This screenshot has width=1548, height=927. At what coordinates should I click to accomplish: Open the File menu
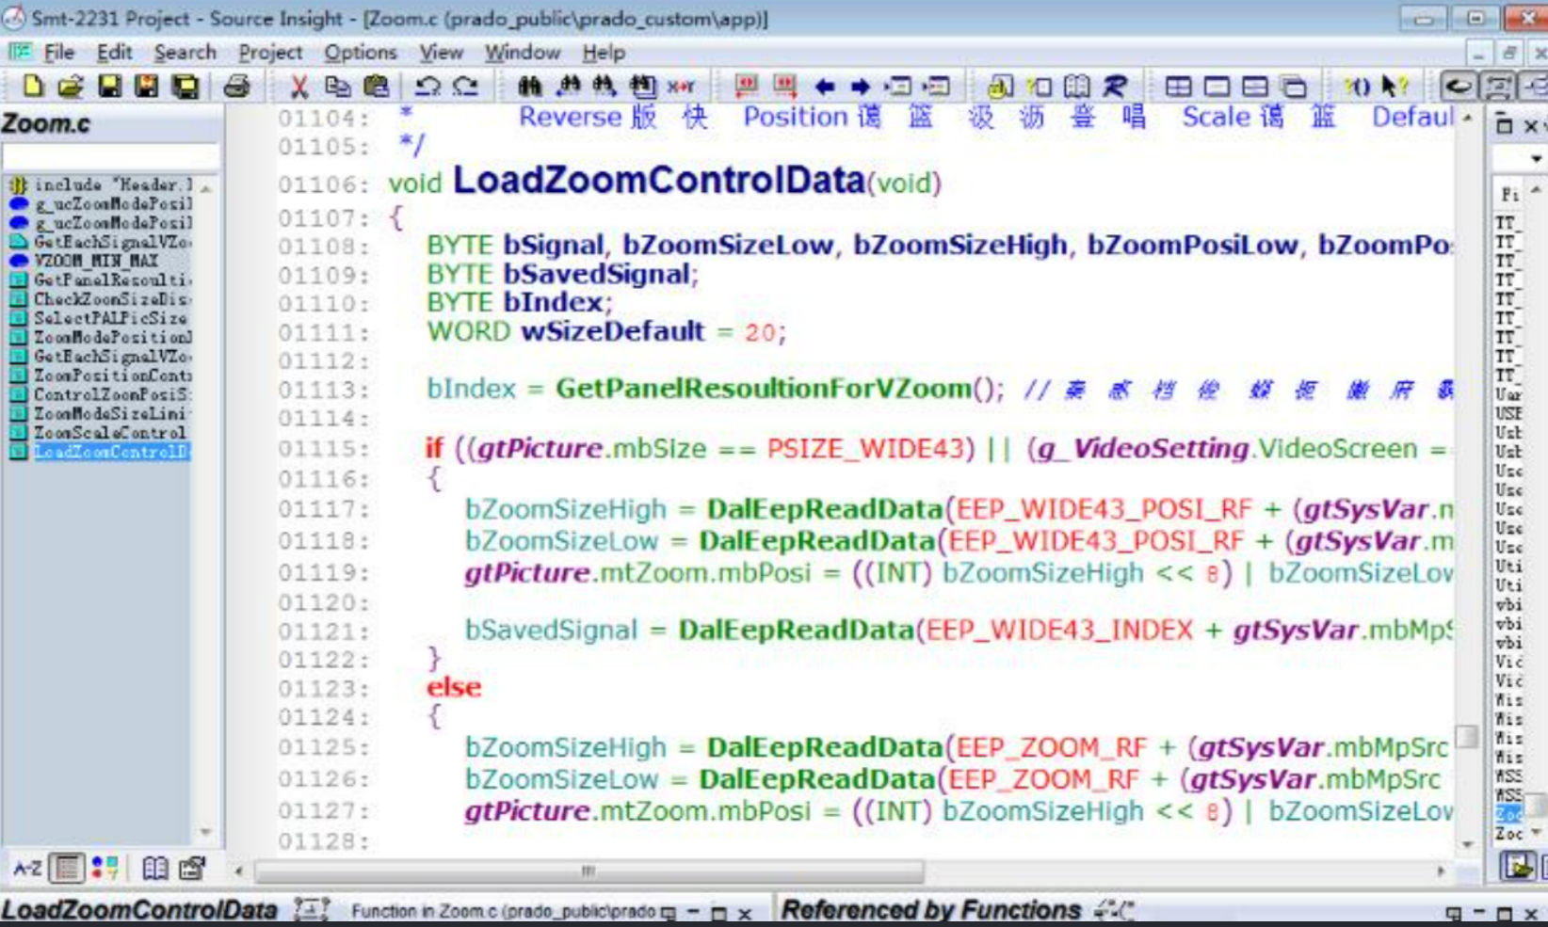tap(58, 53)
